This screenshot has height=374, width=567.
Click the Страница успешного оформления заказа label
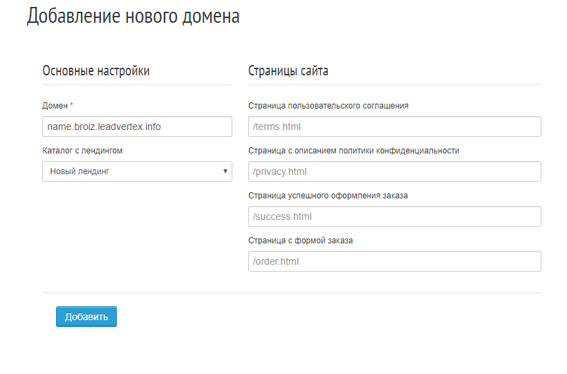(328, 196)
